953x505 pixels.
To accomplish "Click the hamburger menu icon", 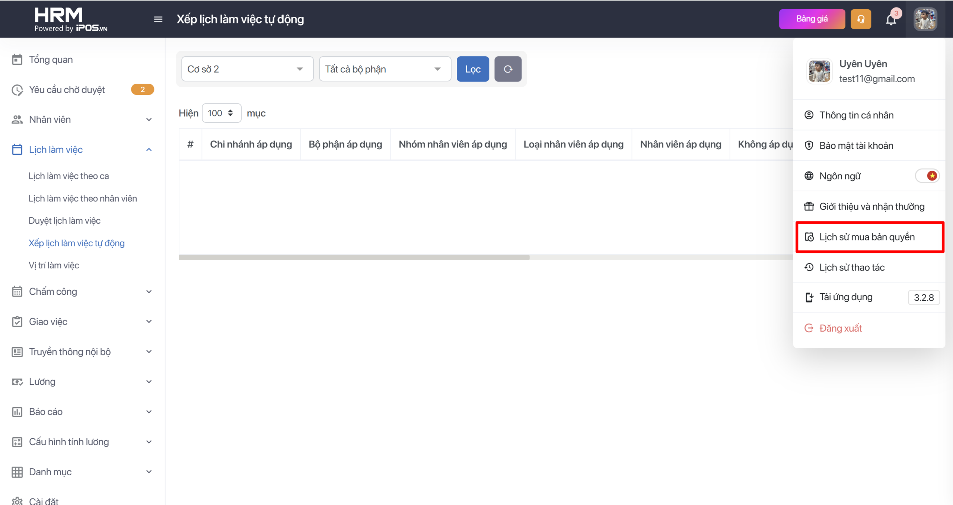I will coord(158,19).
